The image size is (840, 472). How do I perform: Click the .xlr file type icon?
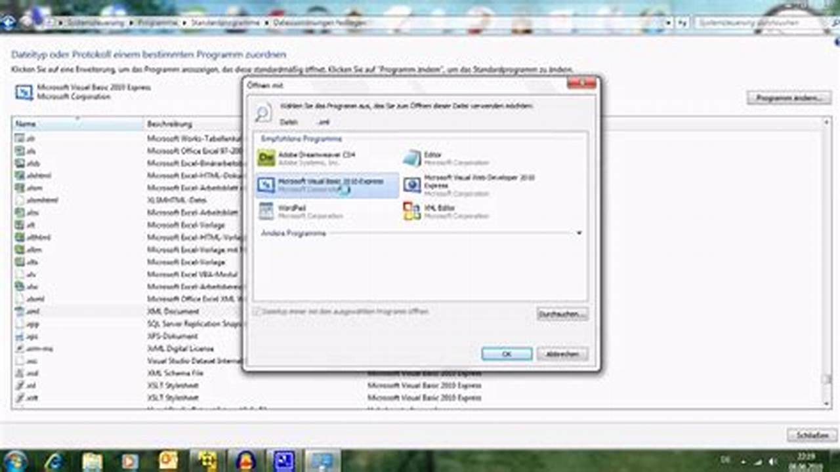(x=20, y=138)
